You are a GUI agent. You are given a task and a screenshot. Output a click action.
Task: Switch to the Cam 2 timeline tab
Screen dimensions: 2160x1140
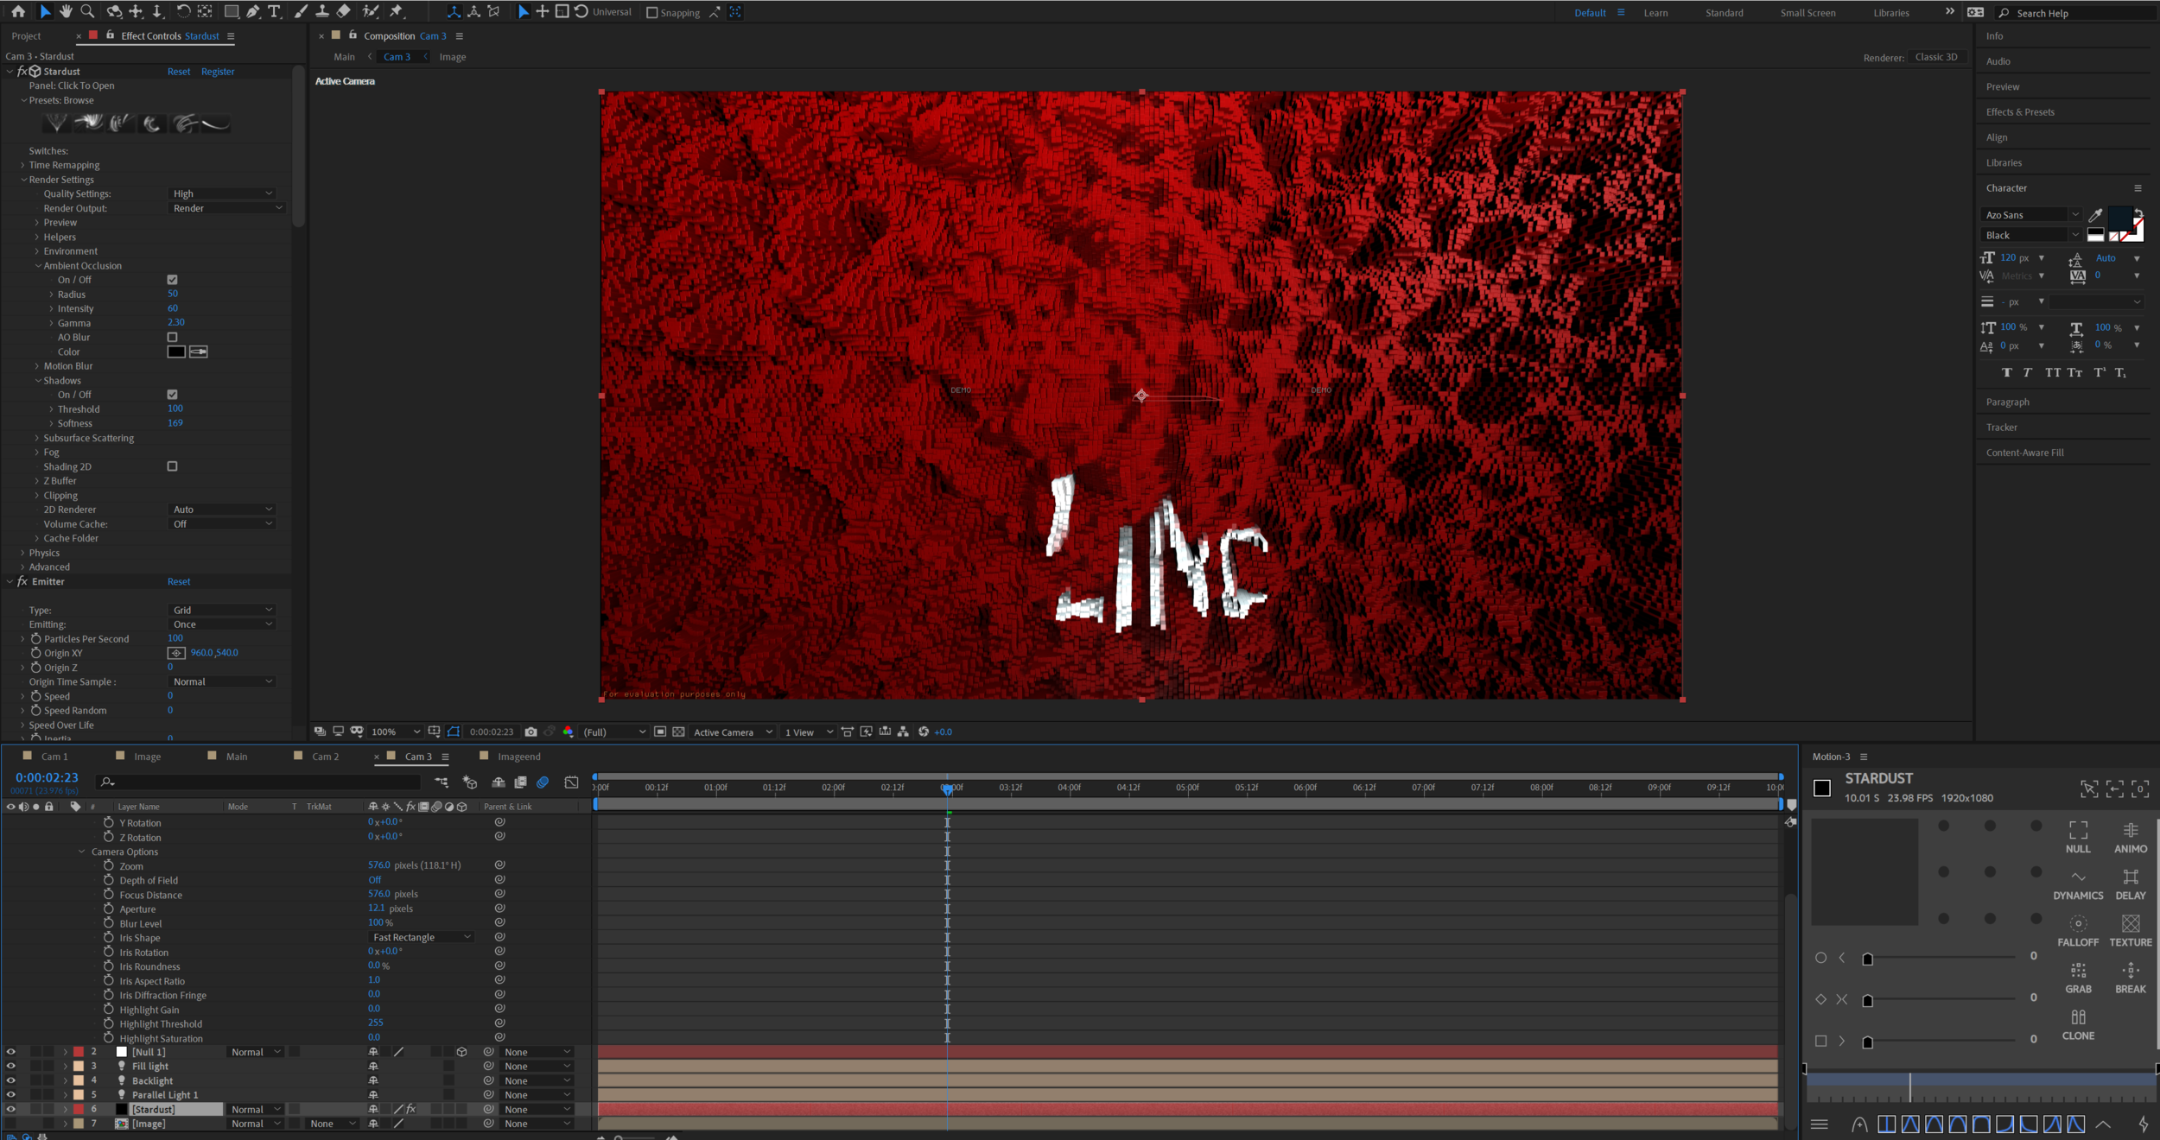pyautogui.click(x=325, y=757)
